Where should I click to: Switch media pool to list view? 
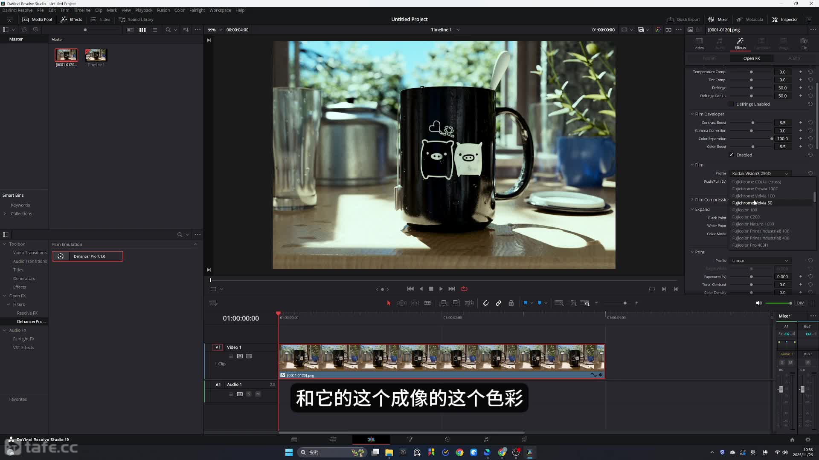click(x=154, y=30)
